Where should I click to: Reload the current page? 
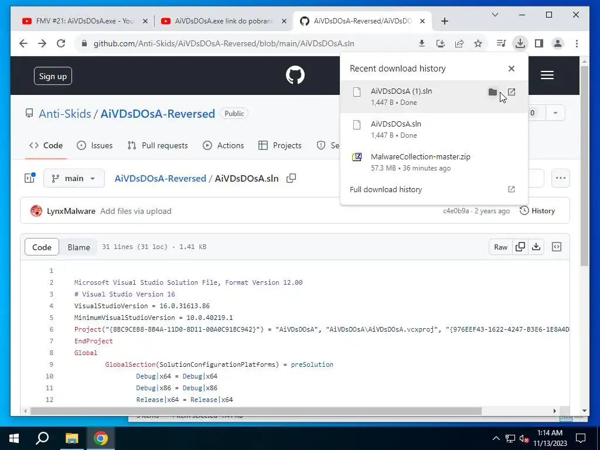tap(61, 43)
